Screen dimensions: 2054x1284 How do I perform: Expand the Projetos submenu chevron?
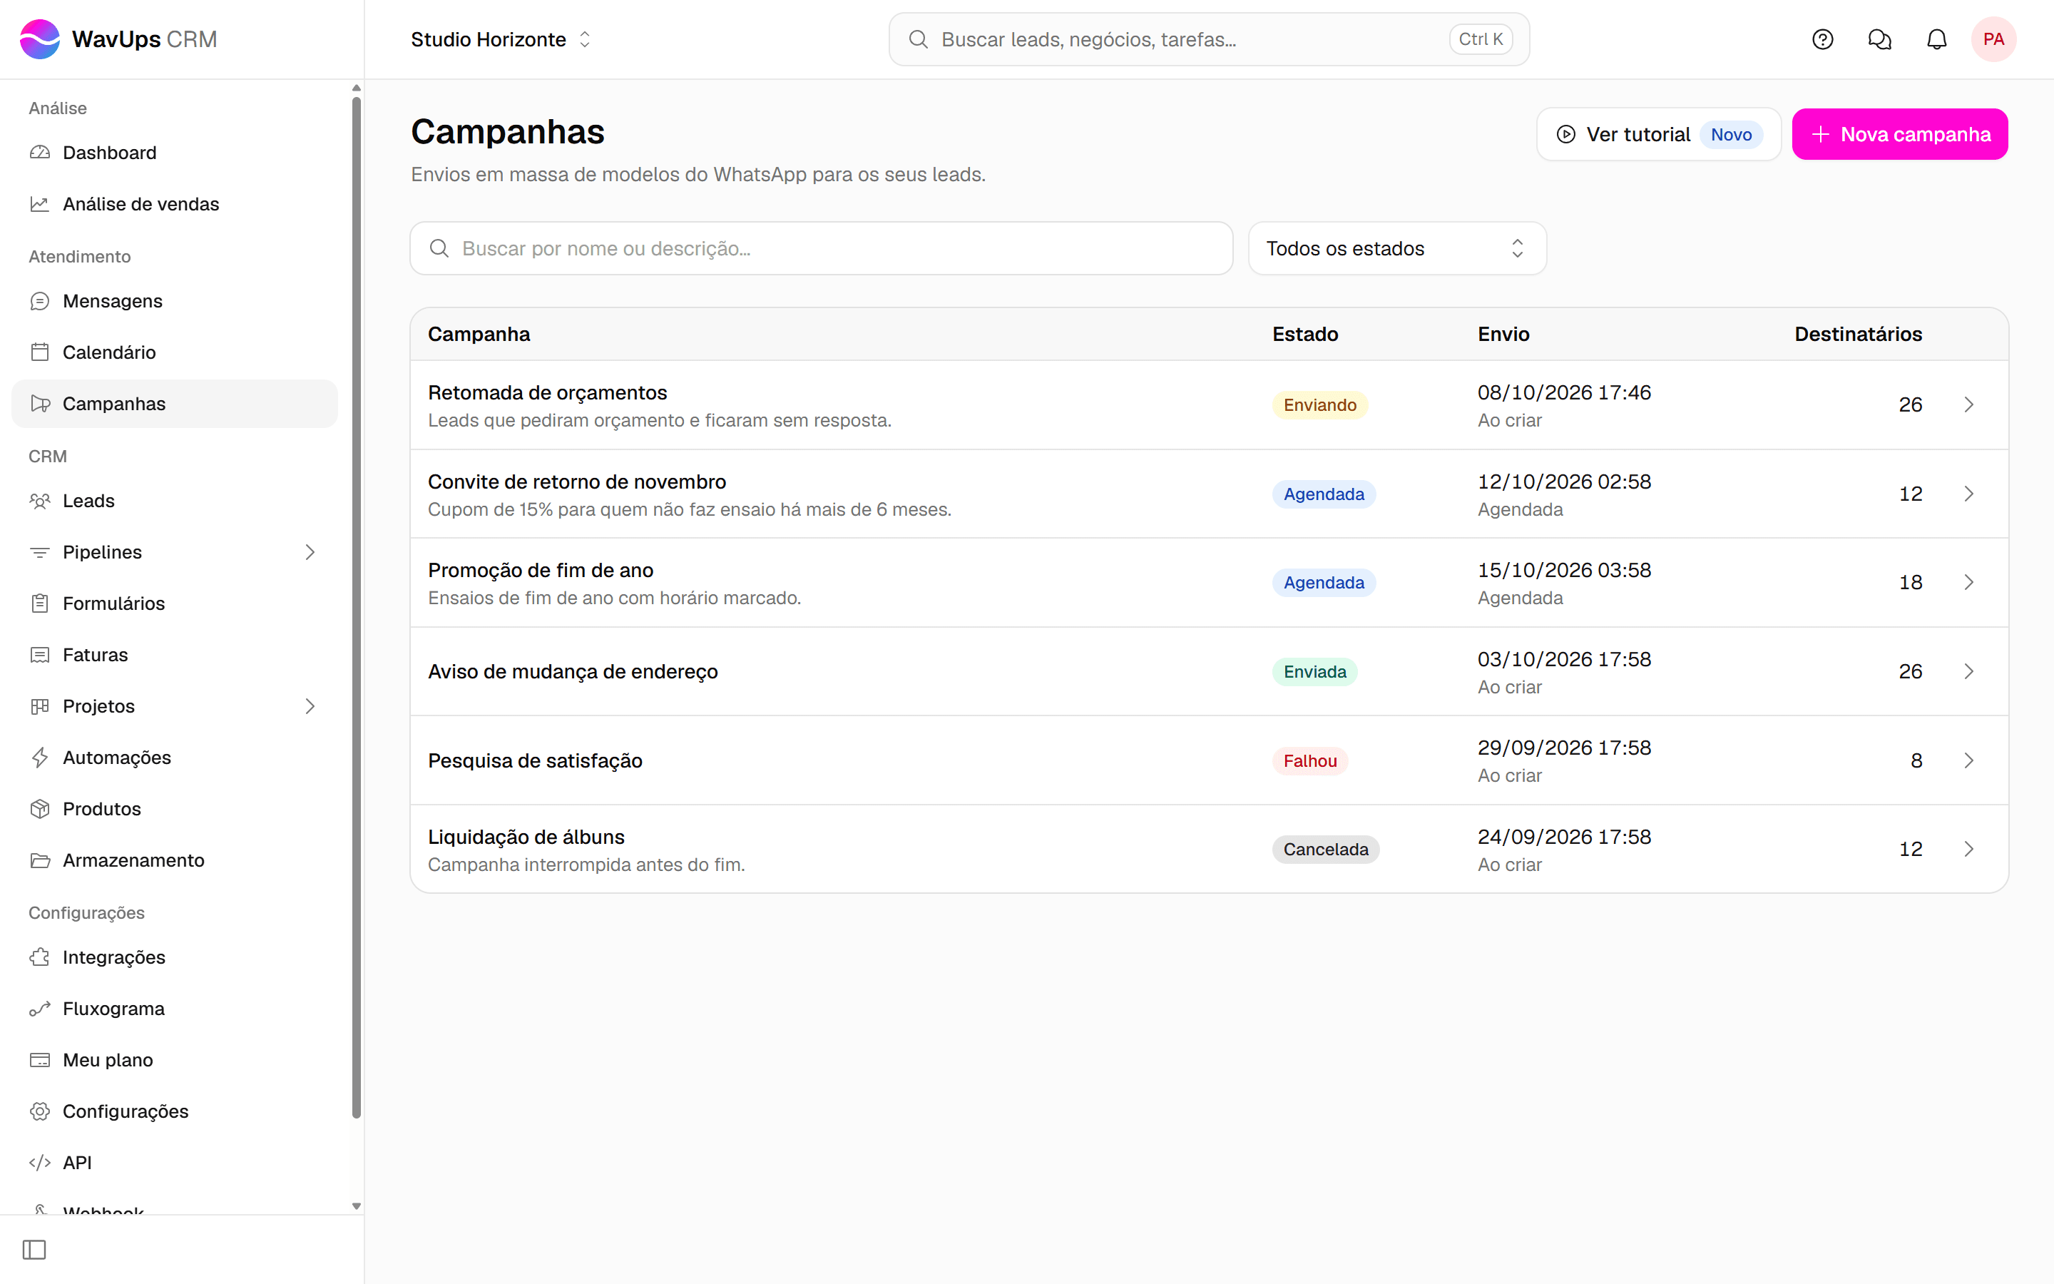(310, 706)
